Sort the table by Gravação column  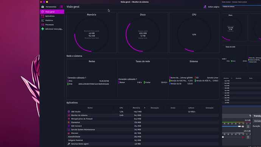(x=210, y=108)
